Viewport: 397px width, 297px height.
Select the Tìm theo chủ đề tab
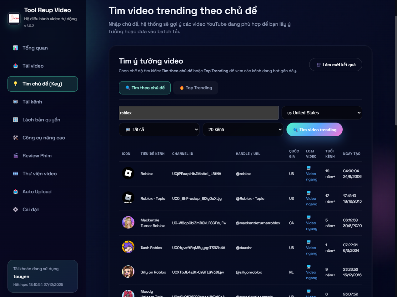(x=145, y=88)
